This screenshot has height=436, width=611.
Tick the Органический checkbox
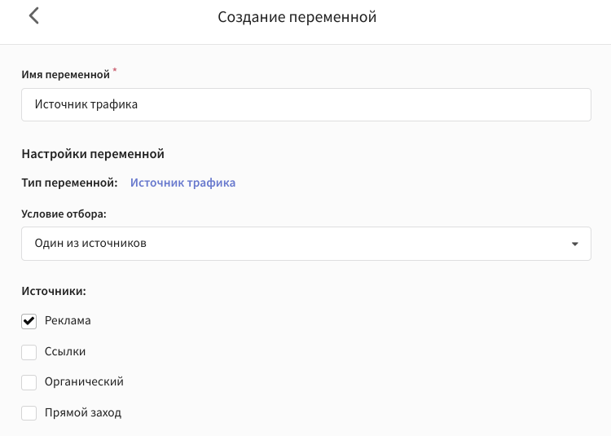pyautogui.click(x=29, y=382)
